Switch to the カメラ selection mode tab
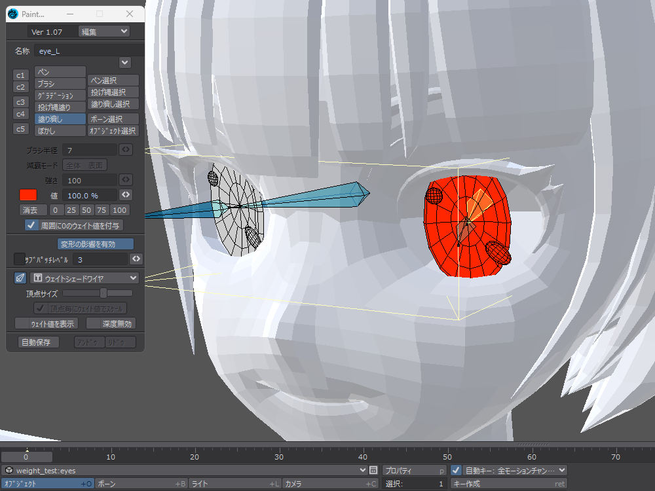 tap(330, 484)
